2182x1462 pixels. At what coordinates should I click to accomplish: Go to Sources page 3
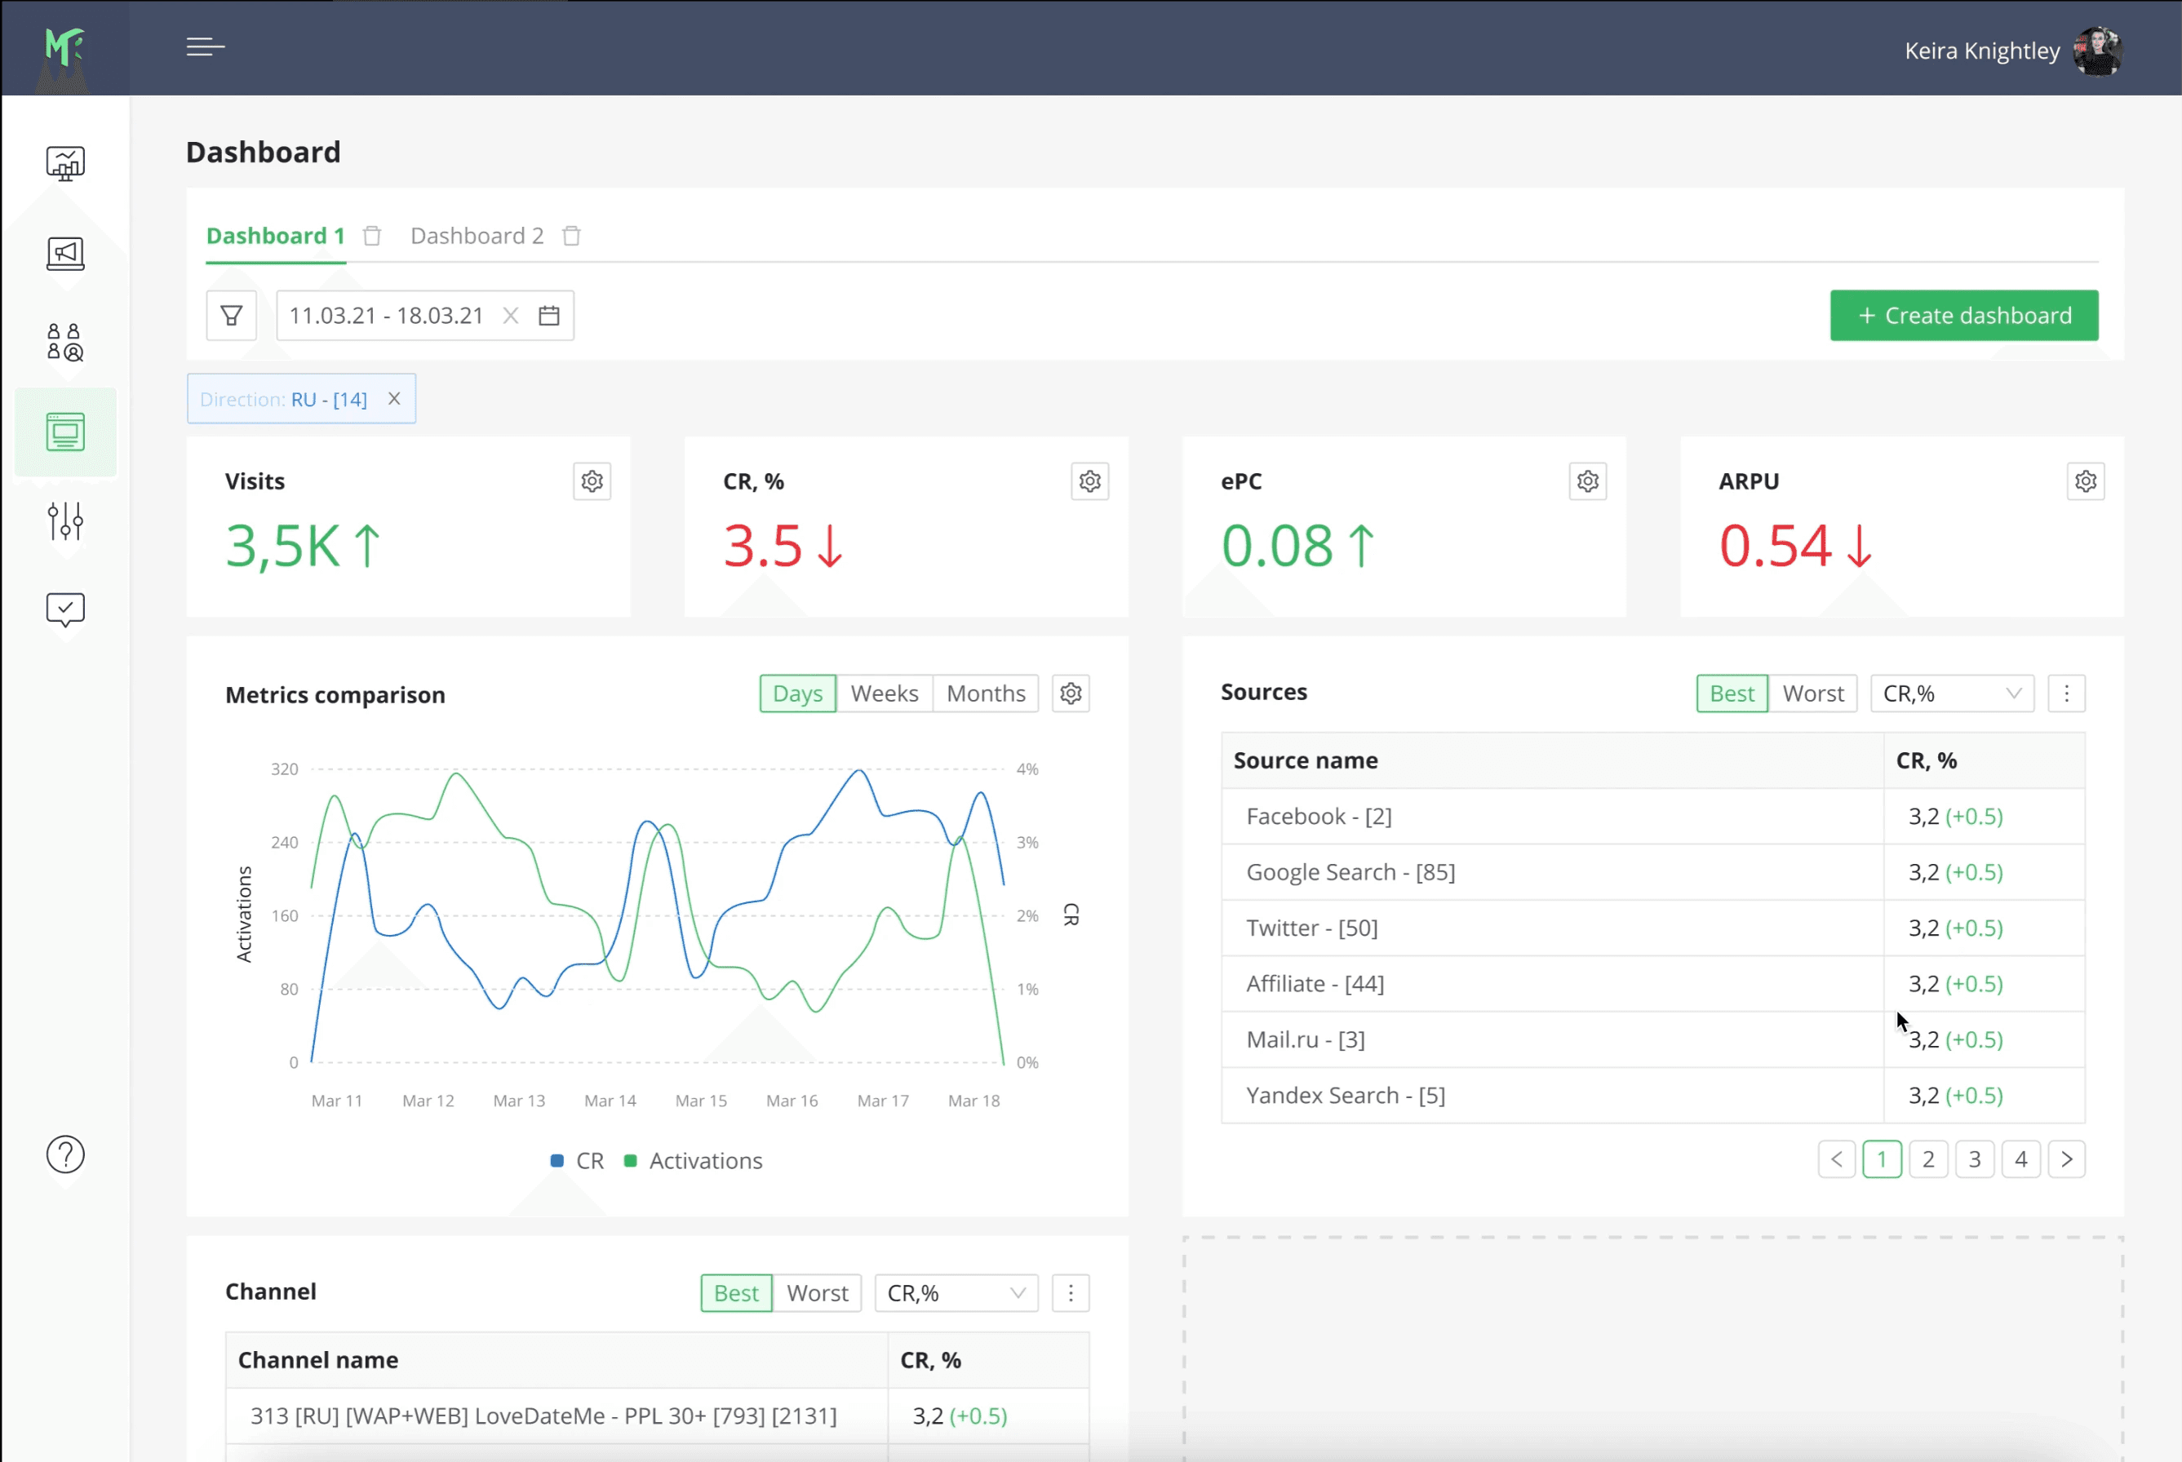coord(1974,1159)
